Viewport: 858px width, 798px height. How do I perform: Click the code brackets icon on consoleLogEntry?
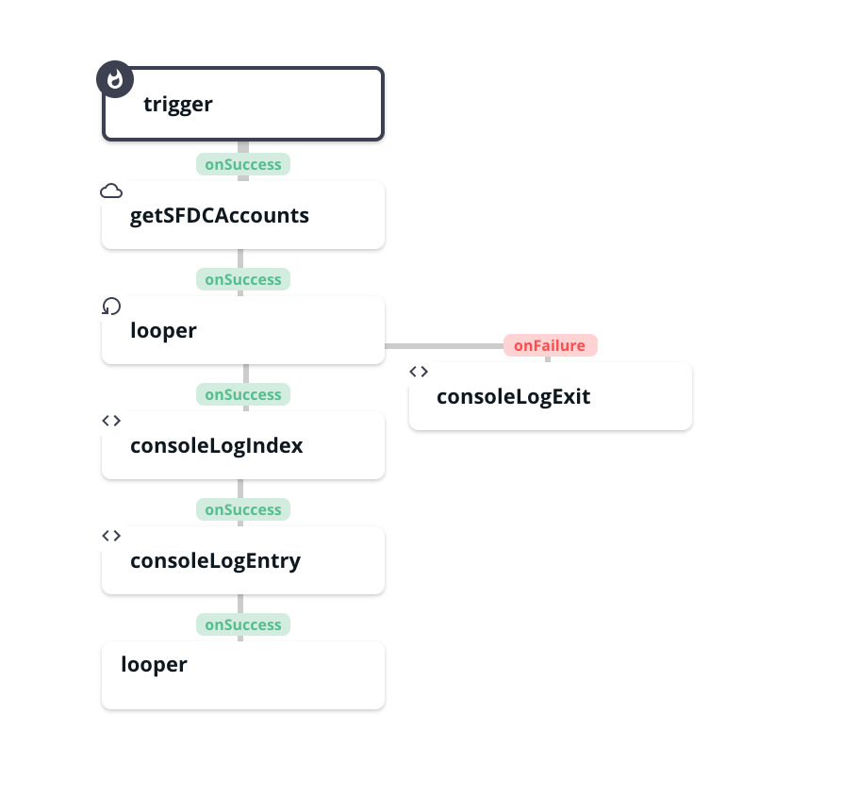coord(111,535)
